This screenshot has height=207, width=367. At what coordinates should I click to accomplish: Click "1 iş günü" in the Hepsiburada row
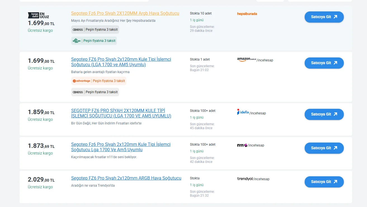197,20
